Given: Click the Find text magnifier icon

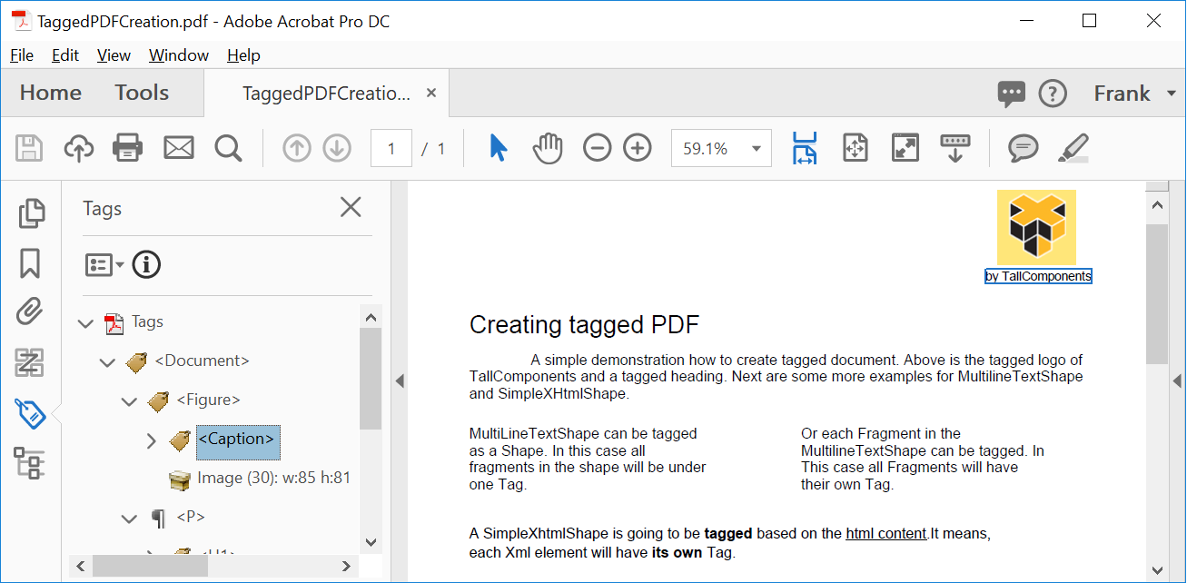Looking at the screenshot, I should (x=228, y=148).
